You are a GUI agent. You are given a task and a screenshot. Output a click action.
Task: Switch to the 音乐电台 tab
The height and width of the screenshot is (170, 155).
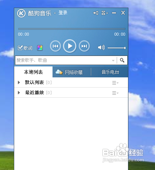pos(110,72)
